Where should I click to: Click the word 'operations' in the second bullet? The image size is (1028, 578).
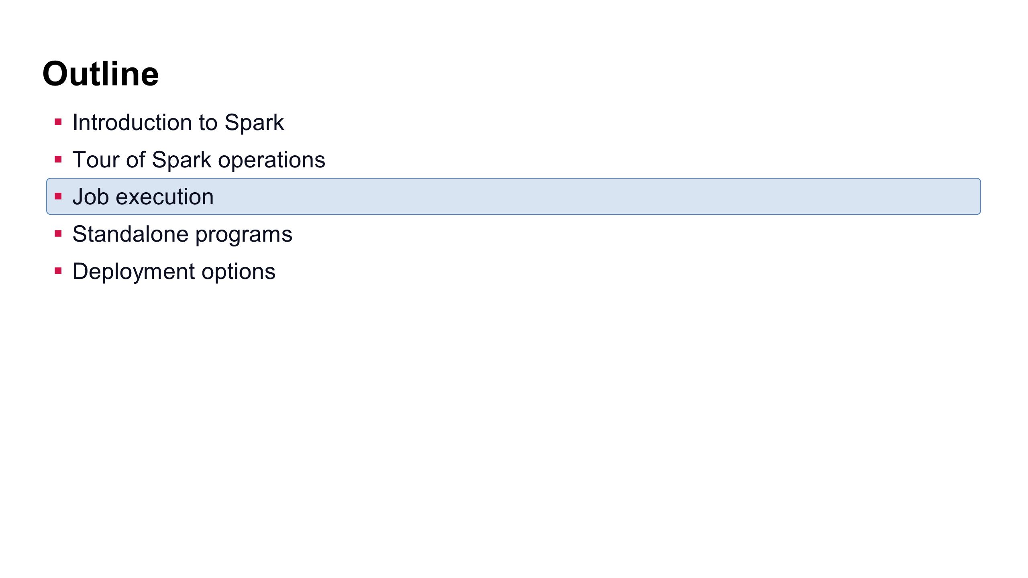(x=271, y=160)
